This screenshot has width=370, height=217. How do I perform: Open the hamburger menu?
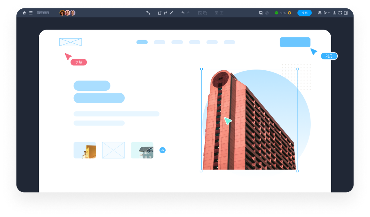pyautogui.click(x=31, y=13)
